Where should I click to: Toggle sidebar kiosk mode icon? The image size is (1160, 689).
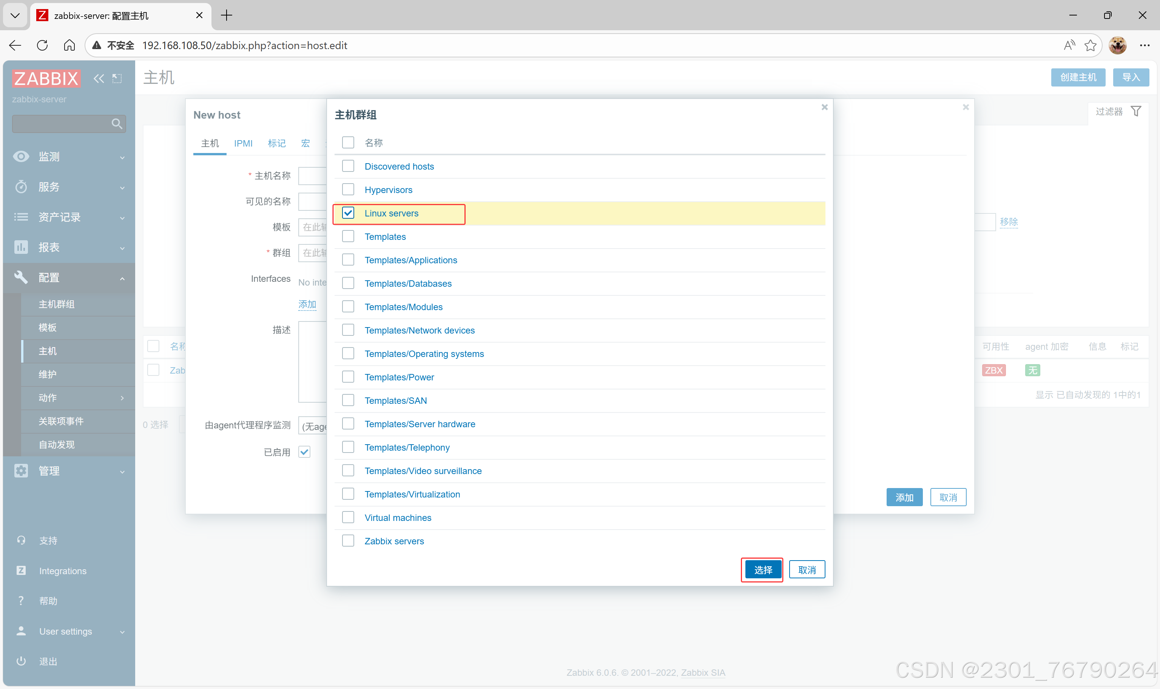117,79
